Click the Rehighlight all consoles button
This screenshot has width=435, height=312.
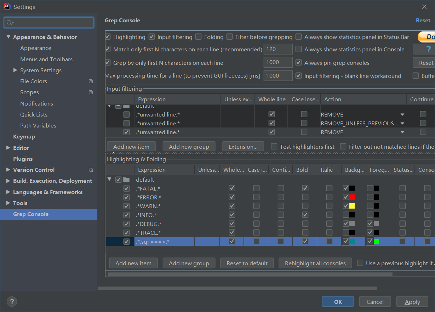(x=315, y=263)
